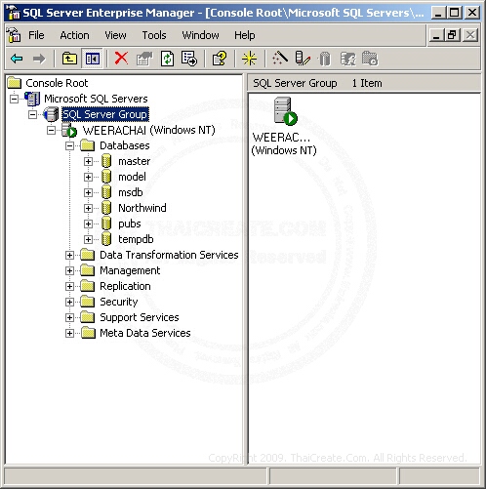This screenshot has height=489, width=486.
Task: Expand the master database
Action: [x=88, y=161]
